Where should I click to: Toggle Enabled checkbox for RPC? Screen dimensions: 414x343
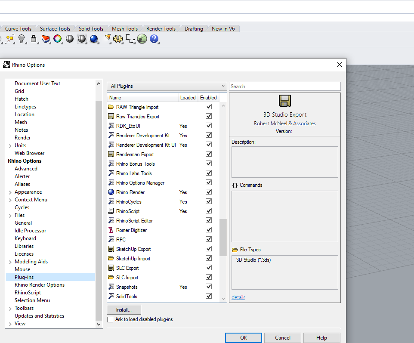(209, 239)
